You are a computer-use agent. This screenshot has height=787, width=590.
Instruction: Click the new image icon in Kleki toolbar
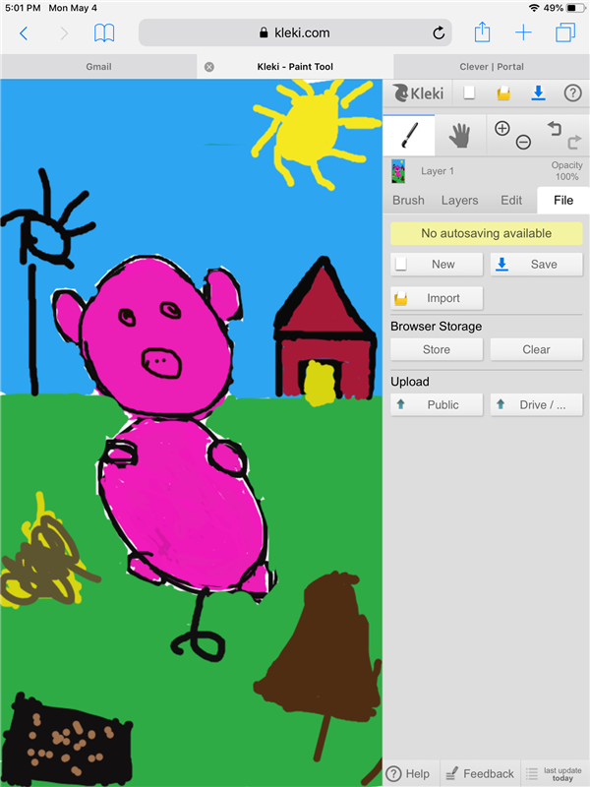coord(469,92)
